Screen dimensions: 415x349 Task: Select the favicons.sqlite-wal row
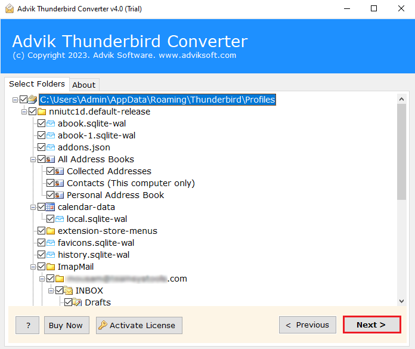tap(96, 243)
